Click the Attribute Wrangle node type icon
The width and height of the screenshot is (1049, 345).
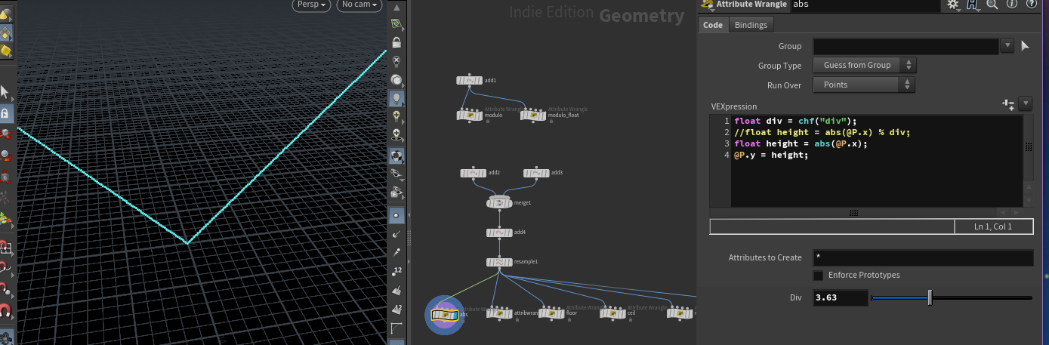pos(708,5)
